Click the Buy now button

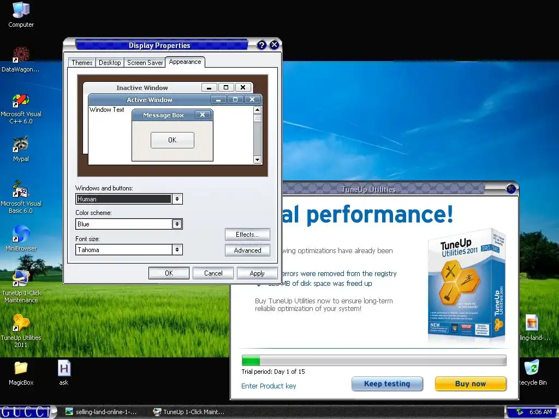point(471,384)
